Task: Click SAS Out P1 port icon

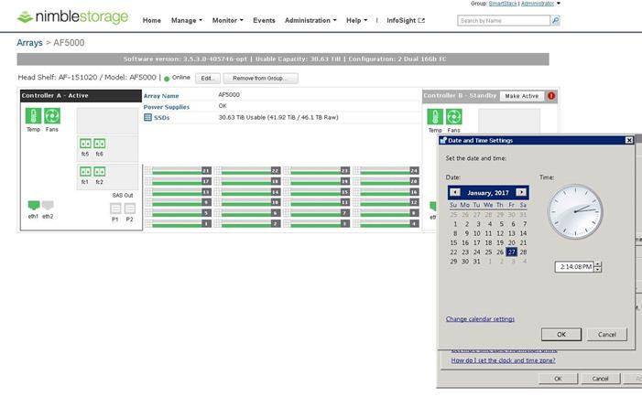Action: coord(115,209)
